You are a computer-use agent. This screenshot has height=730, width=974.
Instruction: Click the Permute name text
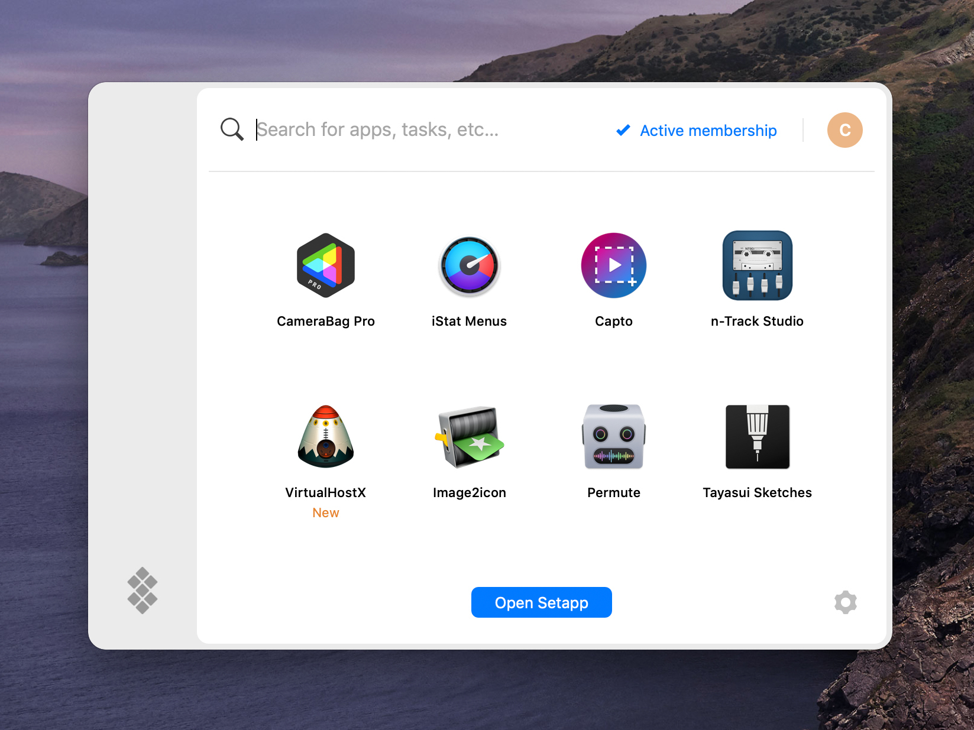[614, 492]
